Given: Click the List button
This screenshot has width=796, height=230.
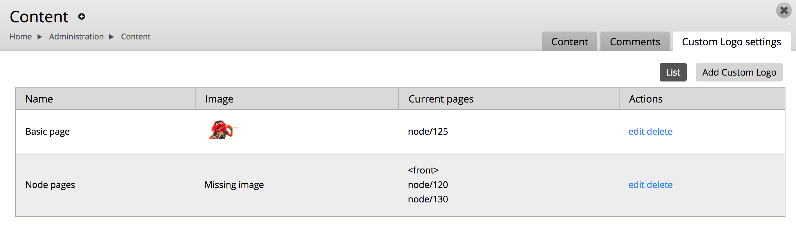Looking at the screenshot, I should click(673, 72).
